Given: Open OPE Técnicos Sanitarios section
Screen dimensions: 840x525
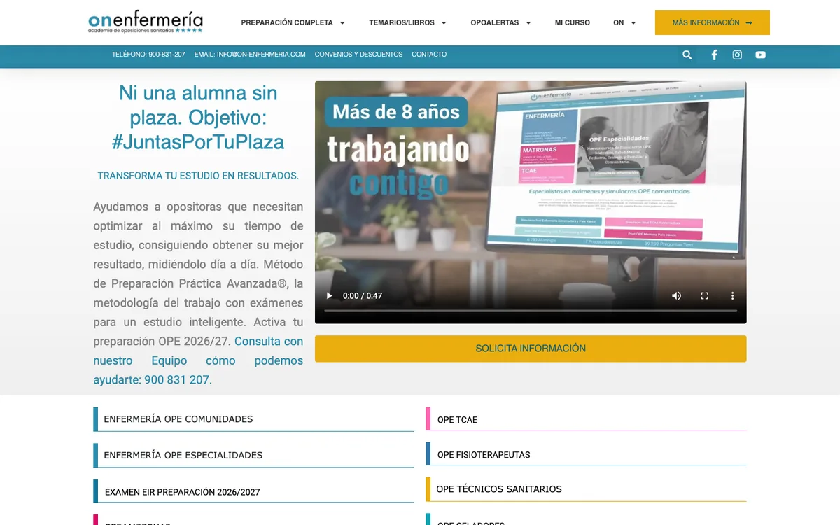Looking at the screenshot, I should [586, 489].
